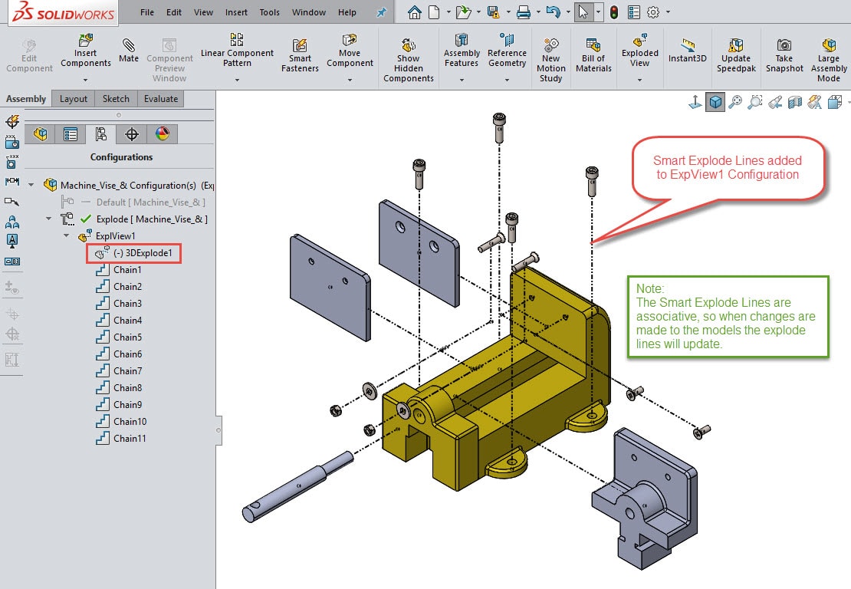Select the Section View icon
Viewport: 851px width, 589px height.
[x=795, y=101]
